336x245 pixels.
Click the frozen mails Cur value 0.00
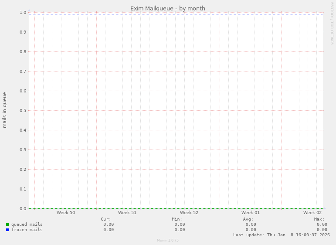[109, 230]
